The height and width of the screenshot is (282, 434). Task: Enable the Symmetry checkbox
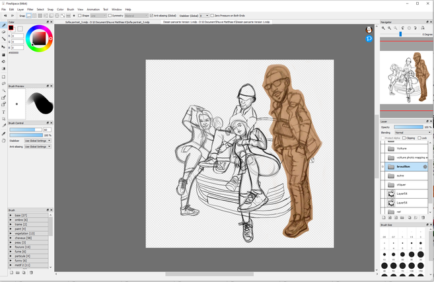pos(110,15)
